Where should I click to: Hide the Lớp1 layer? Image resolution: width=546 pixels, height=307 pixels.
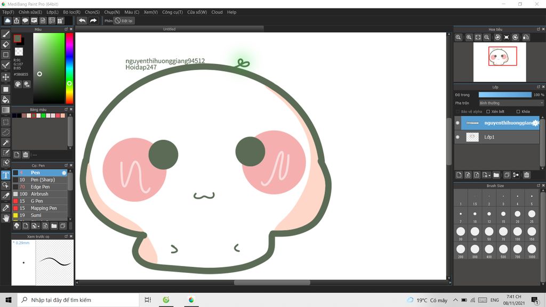[x=457, y=137]
